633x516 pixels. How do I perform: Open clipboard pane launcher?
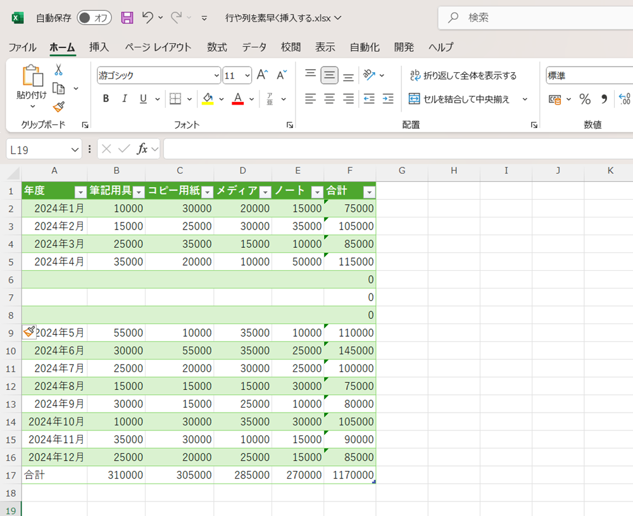point(85,125)
